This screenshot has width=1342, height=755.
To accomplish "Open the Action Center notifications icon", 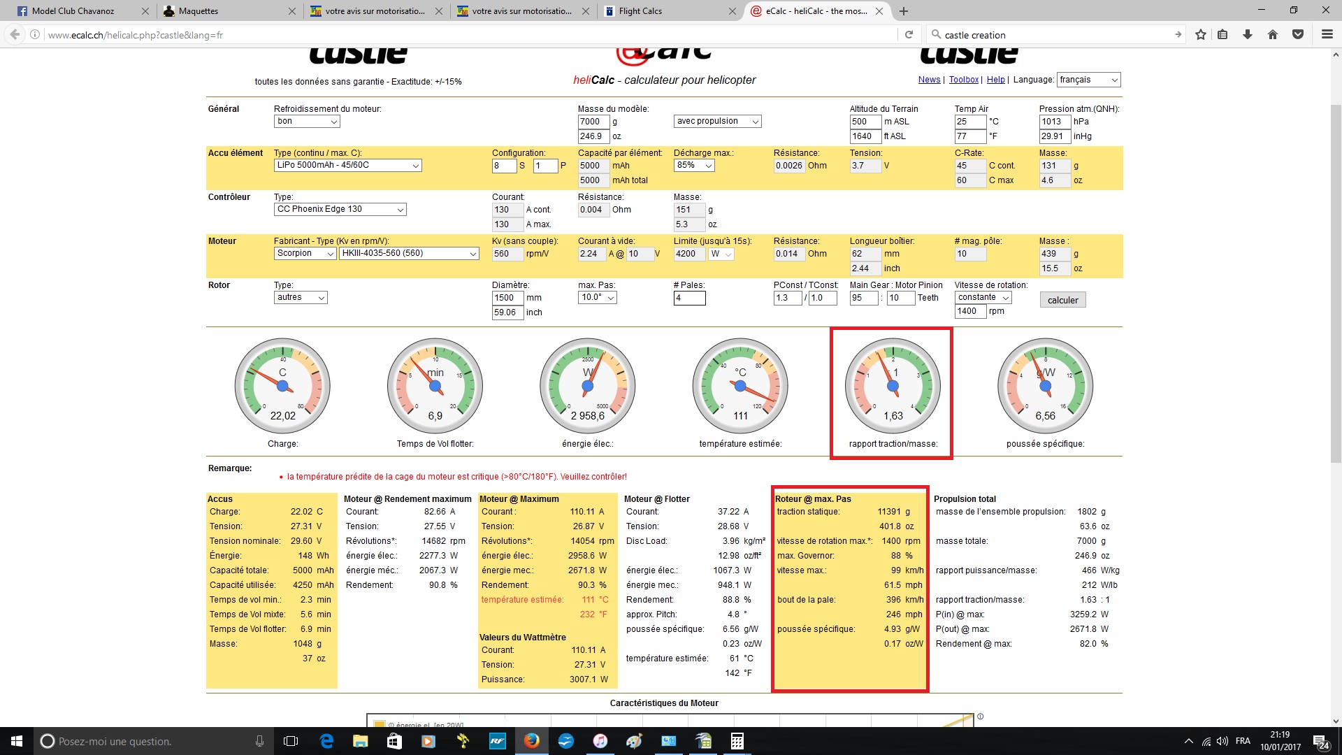I will pos(1320,742).
